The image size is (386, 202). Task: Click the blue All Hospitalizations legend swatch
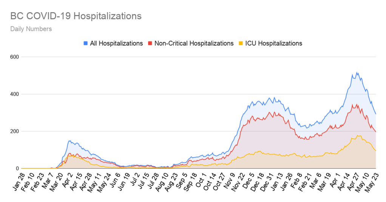(x=86, y=43)
